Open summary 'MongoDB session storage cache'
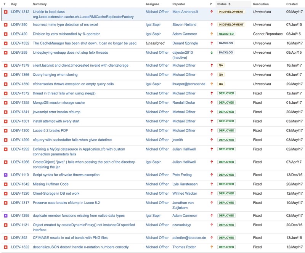 (59, 102)
